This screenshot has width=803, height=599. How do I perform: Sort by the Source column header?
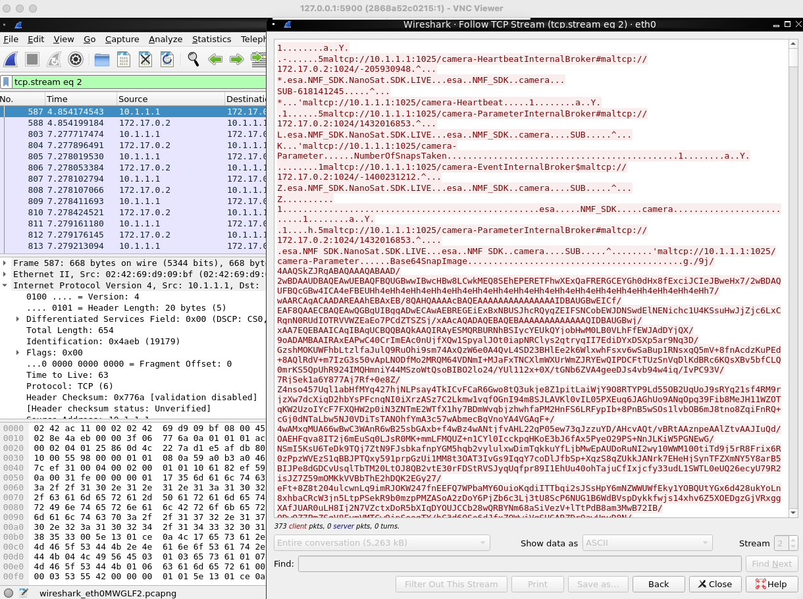[170, 99]
